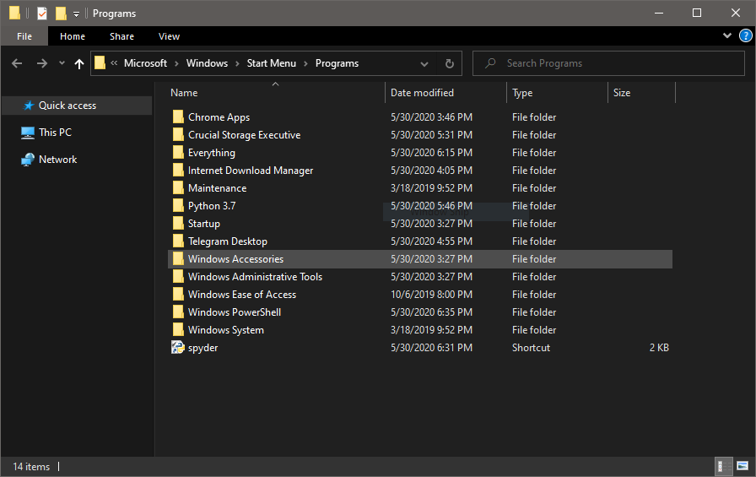
Task: Go forward with the right arrow
Action: coord(42,63)
